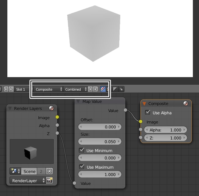
Task: Click Composite Image input socket
Action: tap(141, 122)
